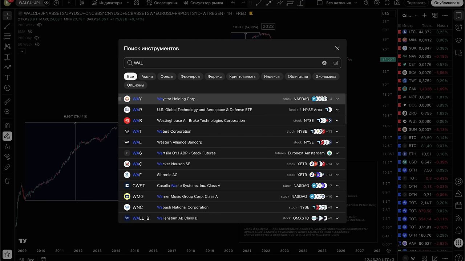Activate the zoom in tool

[x=7, y=112]
